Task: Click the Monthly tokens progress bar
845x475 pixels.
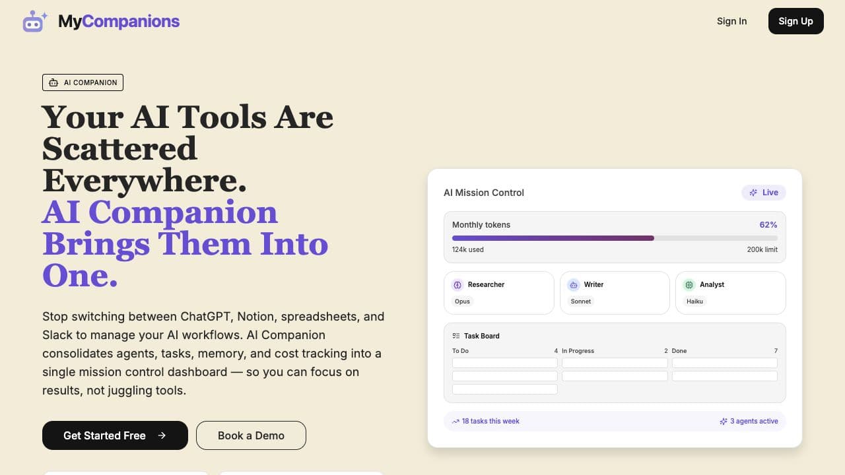Action: [x=615, y=238]
